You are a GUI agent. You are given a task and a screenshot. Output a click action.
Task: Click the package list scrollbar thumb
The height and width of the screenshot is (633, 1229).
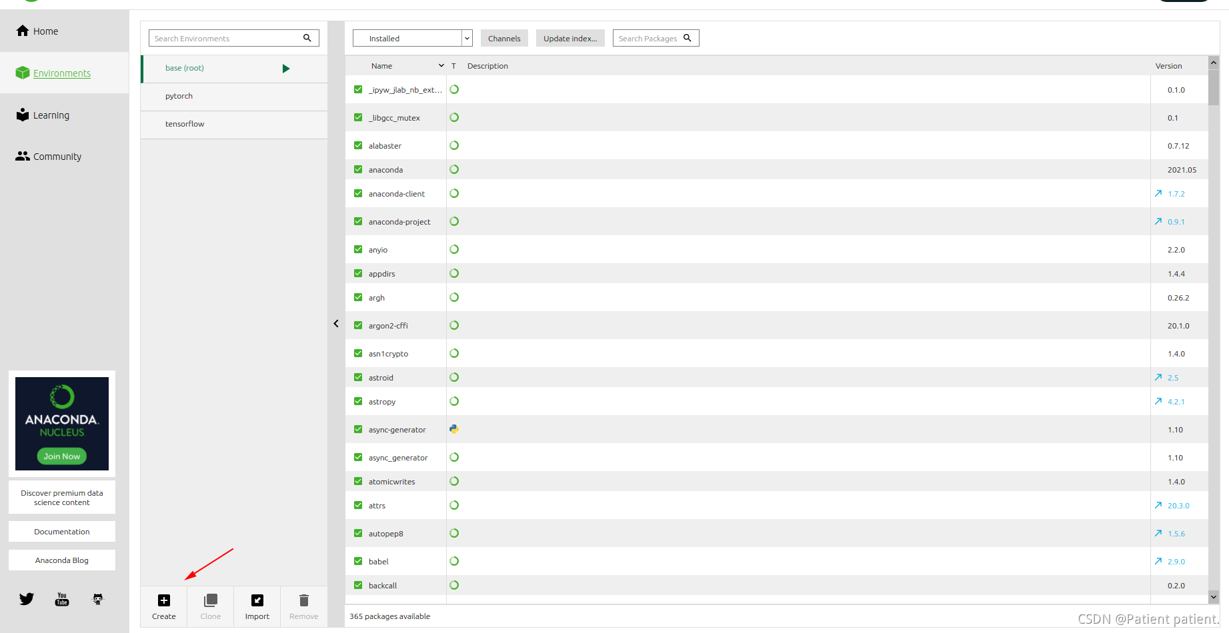tap(1214, 87)
